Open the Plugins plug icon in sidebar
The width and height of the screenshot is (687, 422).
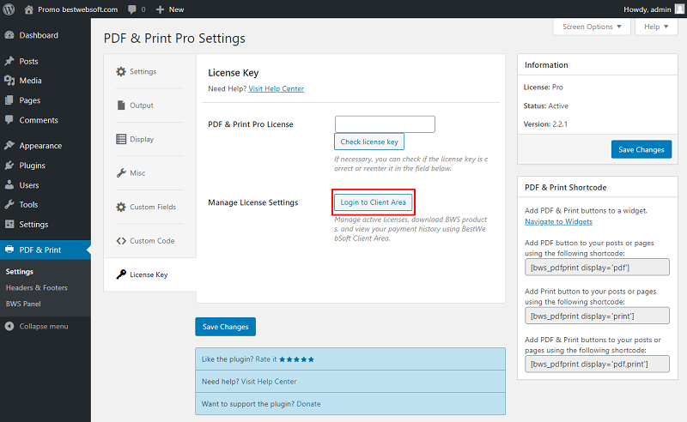click(x=9, y=165)
